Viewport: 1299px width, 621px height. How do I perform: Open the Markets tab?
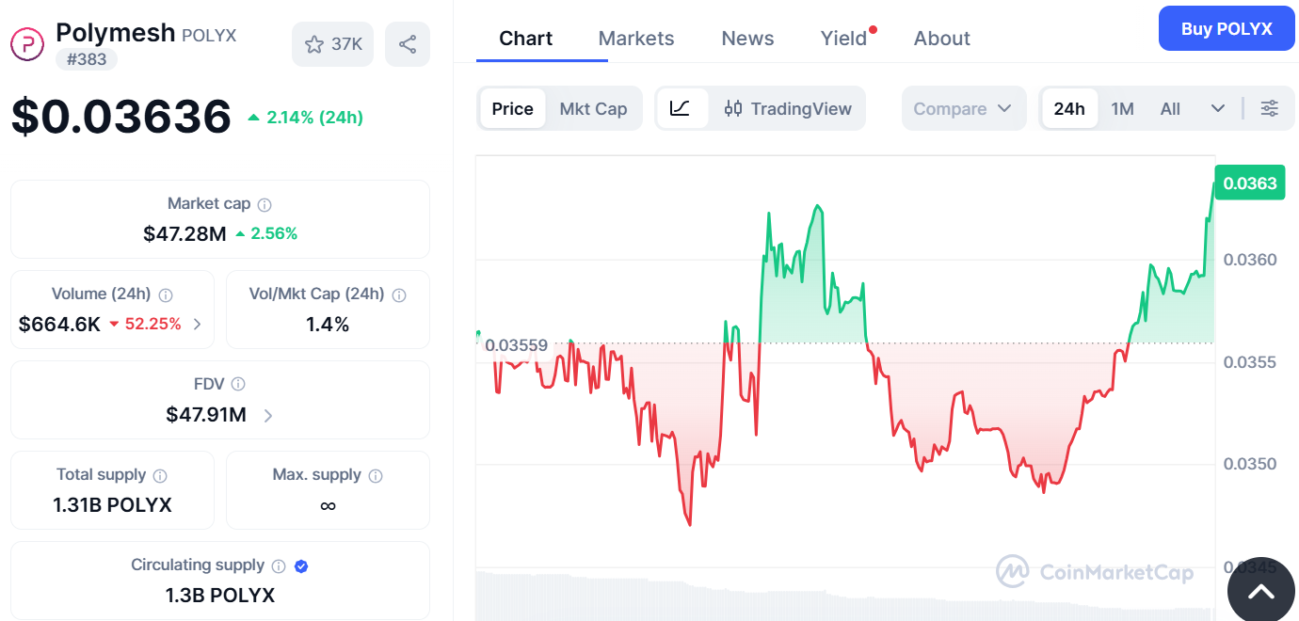pyautogui.click(x=636, y=39)
